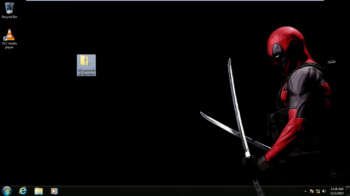Image resolution: width=350 pixels, height=196 pixels.
Task: Open Windows Explorer from the taskbar
Action: tap(39, 191)
